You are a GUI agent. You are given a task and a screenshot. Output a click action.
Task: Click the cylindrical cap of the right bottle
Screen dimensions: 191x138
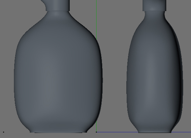tap(154, 5)
